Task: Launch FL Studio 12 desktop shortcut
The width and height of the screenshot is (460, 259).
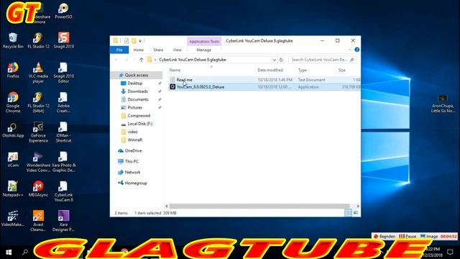Action: pos(38,40)
